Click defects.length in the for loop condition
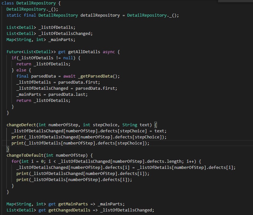 coord(164,161)
